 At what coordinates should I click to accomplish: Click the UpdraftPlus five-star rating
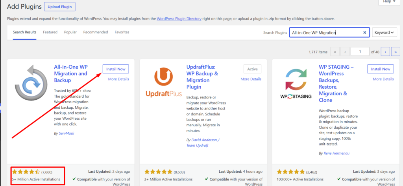158,172
